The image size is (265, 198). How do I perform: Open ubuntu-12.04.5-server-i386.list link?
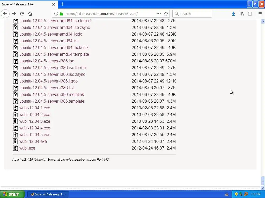tap(47, 88)
